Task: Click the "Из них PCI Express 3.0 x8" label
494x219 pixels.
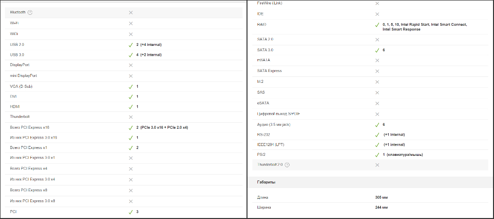Action: [33, 201]
